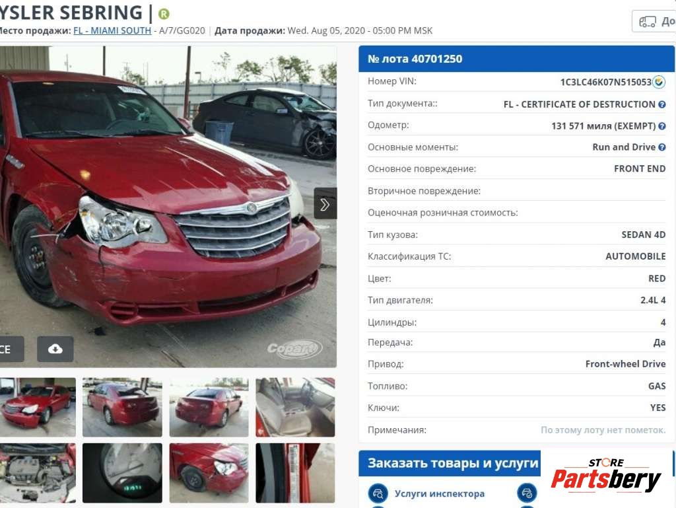
Task: Click the cloud download image button
Action: [x=55, y=349]
